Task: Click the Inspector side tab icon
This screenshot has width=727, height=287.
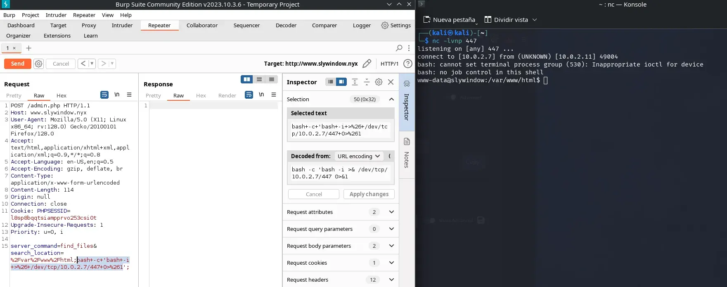Action: [407, 84]
